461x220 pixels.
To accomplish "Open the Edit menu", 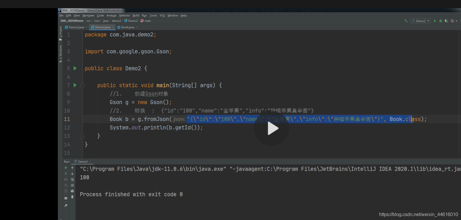I will point(69,15).
